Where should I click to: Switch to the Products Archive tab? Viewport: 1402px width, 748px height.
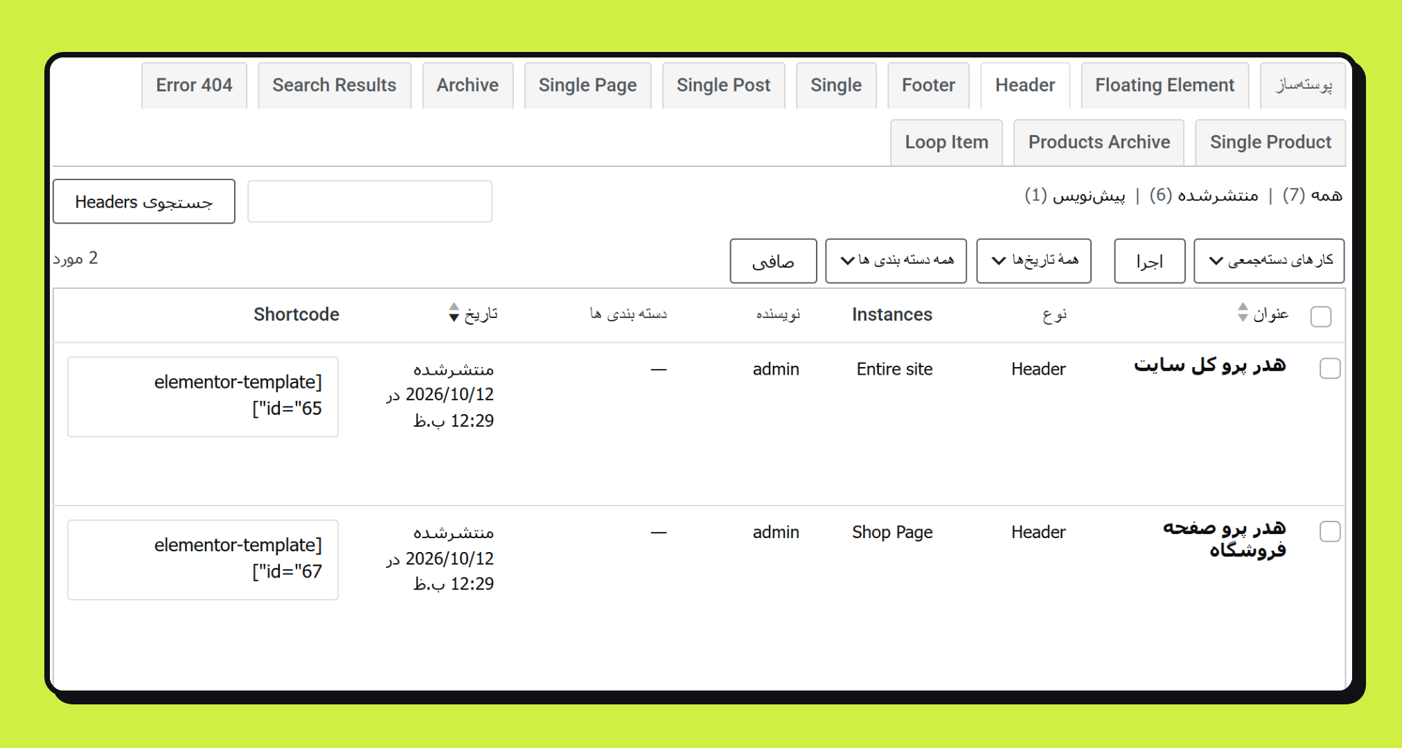coord(1099,142)
